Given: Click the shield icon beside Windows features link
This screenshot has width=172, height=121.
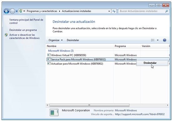Looking at the screenshot, I should pos(6,35).
